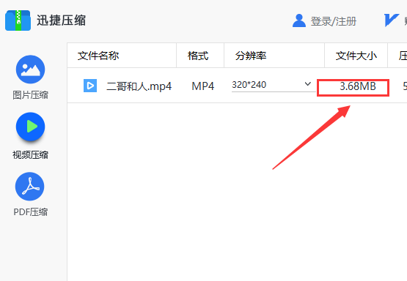Click the user avatar icon
The width and height of the screenshot is (407, 281).
(x=299, y=20)
